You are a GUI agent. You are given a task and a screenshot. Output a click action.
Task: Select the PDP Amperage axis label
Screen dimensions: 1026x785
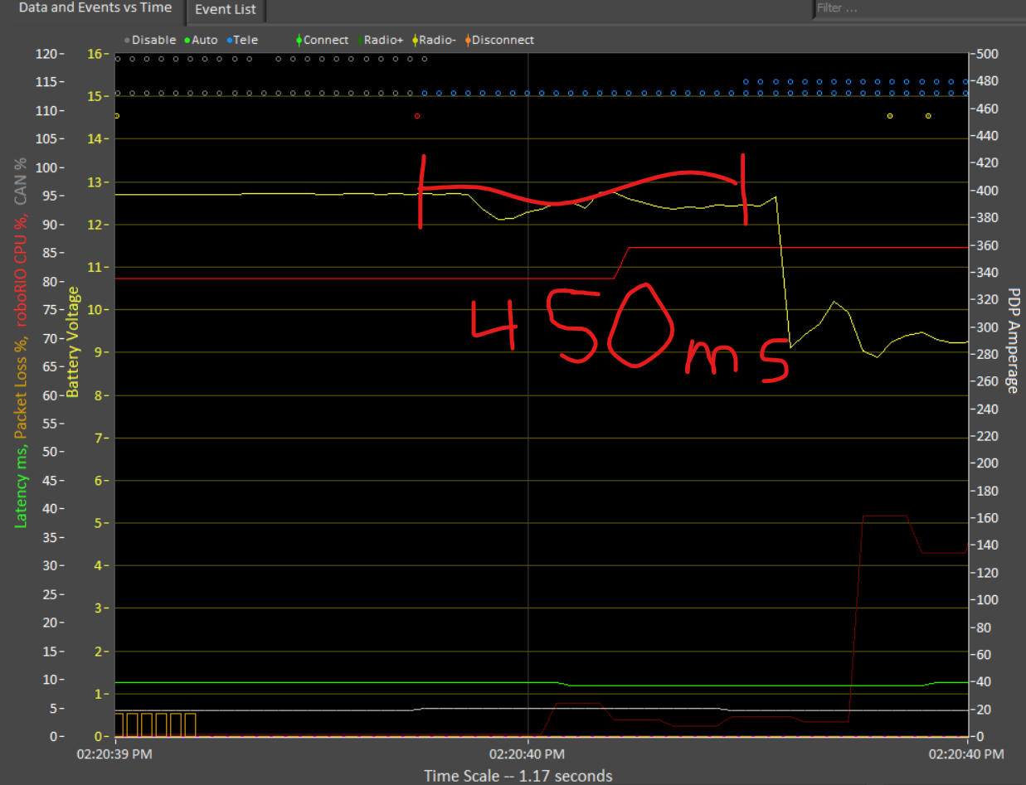tap(1013, 341)
